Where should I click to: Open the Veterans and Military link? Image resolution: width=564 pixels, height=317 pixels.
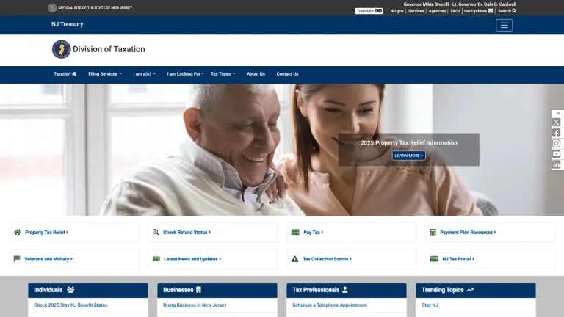point(48,259)
